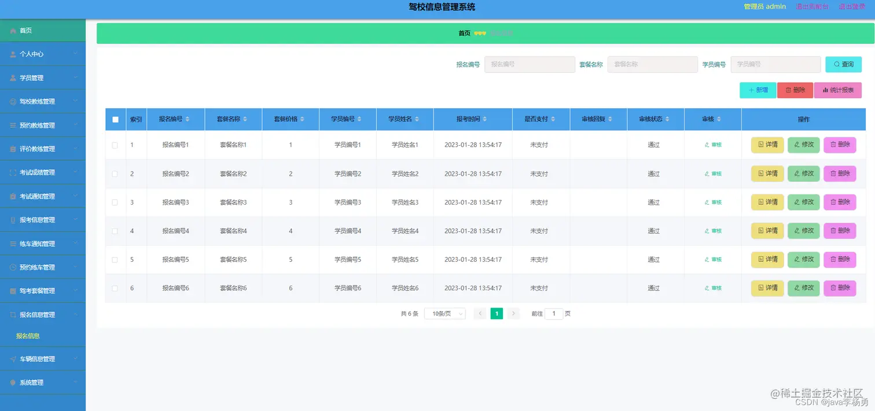Expand the 个人中心 menu chevron
This screenshot has width=875, height=411.
coord(76,54)
